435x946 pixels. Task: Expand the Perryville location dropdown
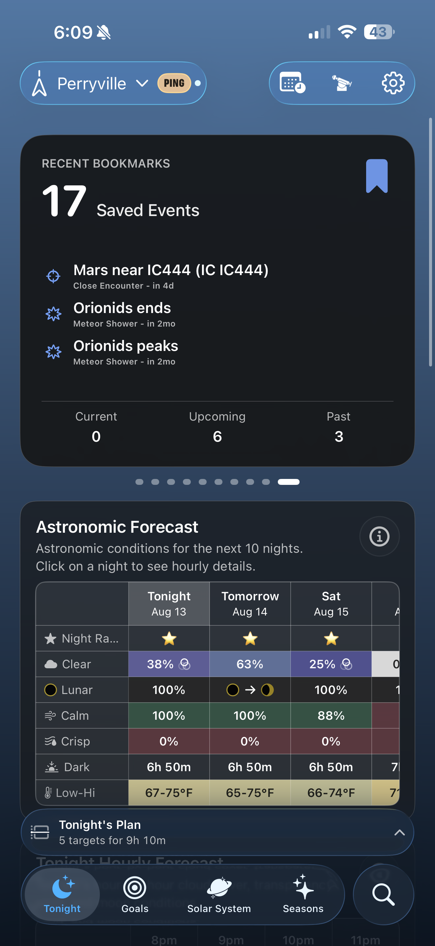142,83
